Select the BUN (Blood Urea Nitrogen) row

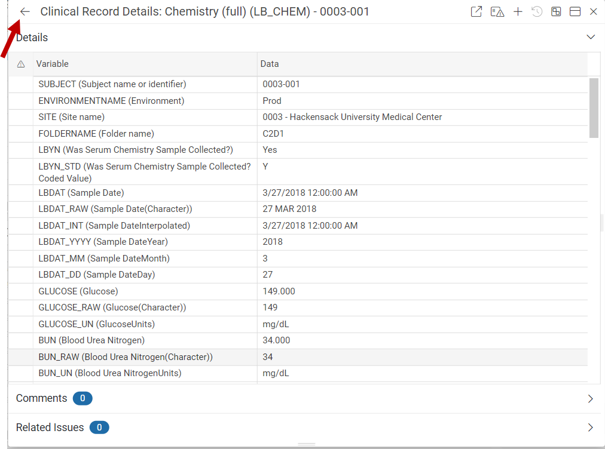click(298, 340)
